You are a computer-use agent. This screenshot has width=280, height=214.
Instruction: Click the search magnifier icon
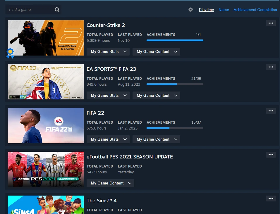click(x=57, y=10)
